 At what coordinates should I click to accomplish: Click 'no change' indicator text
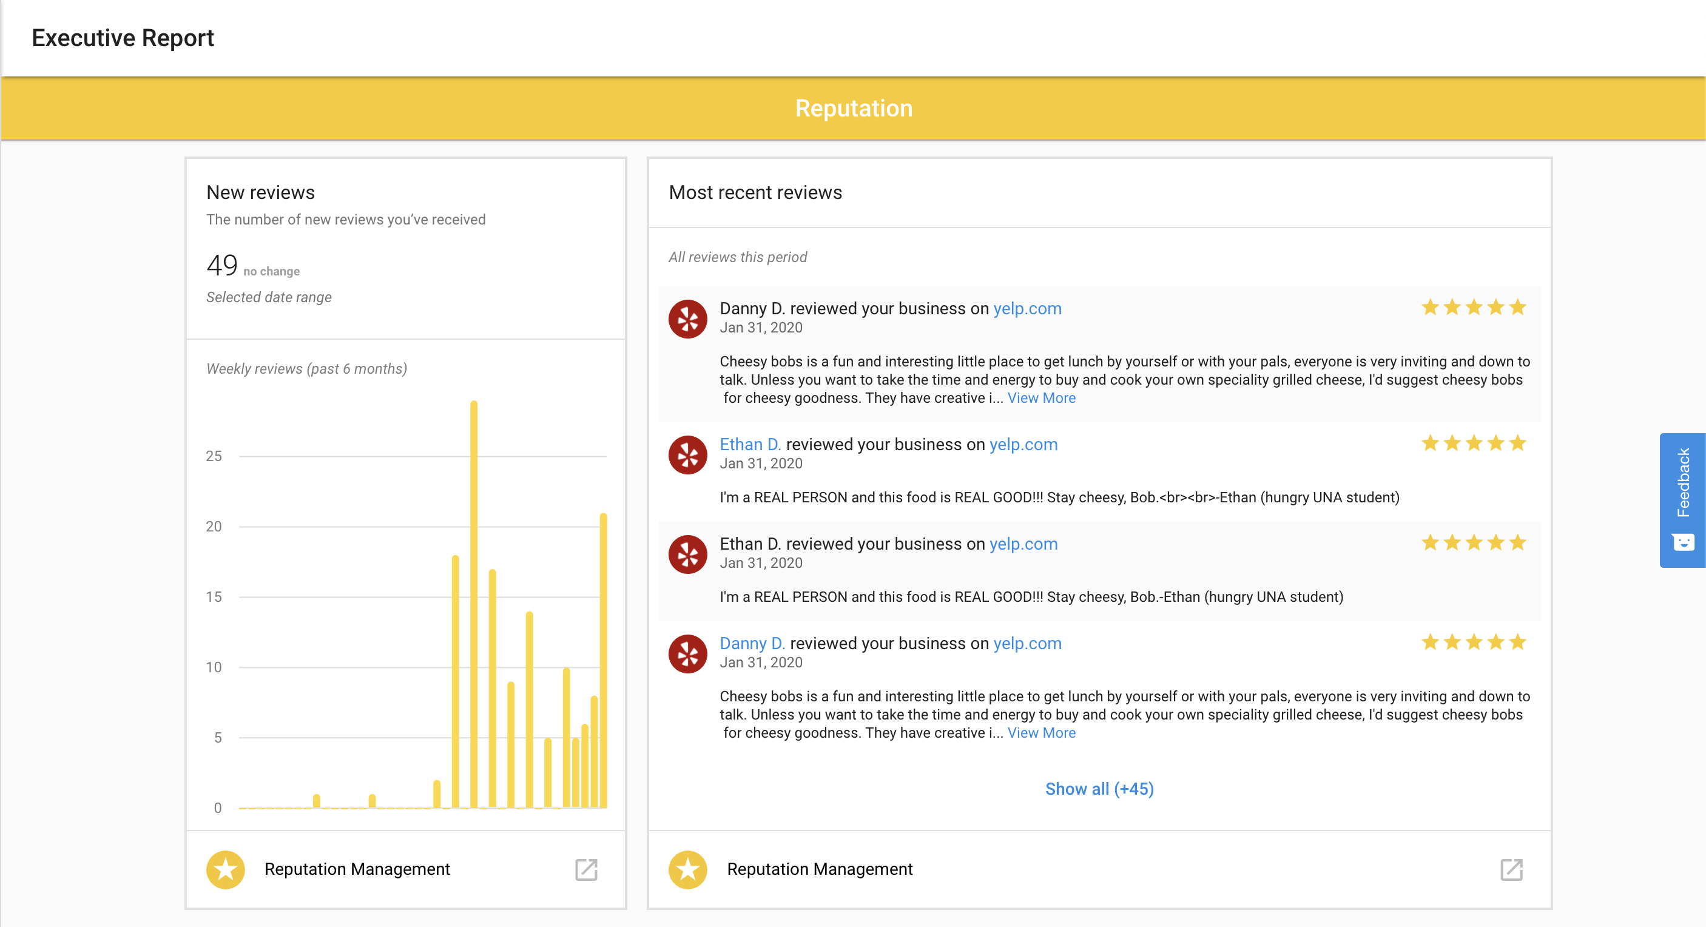[x=272, y=271]
